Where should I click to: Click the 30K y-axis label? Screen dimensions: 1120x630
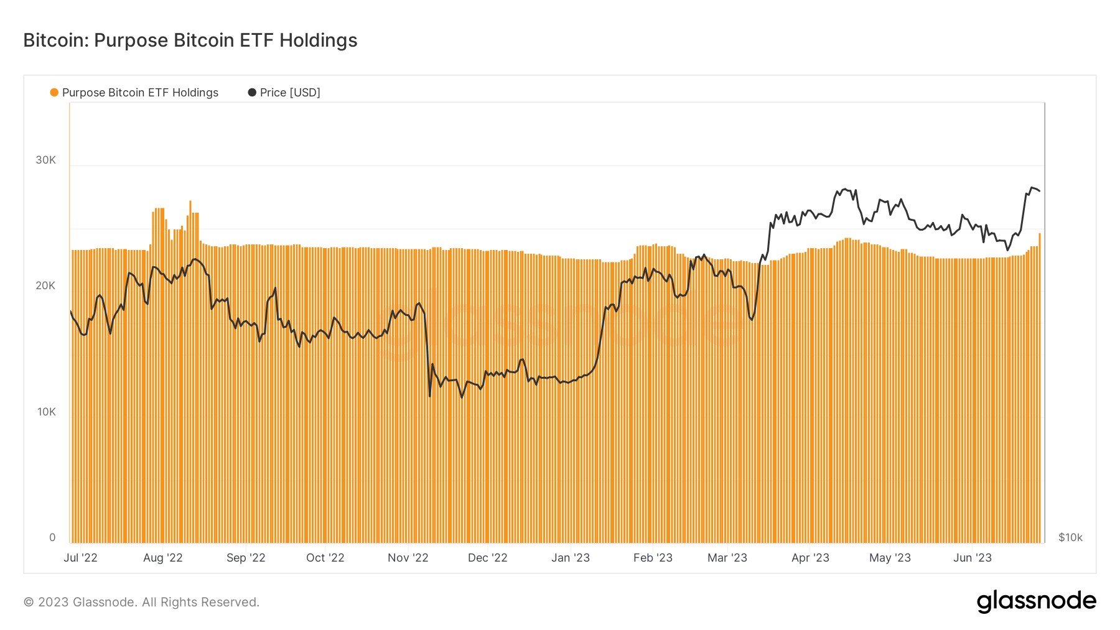[45, 160]
